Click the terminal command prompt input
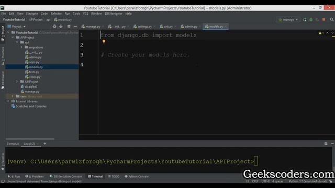The image size is (335, 188). (x=256, y=161)
